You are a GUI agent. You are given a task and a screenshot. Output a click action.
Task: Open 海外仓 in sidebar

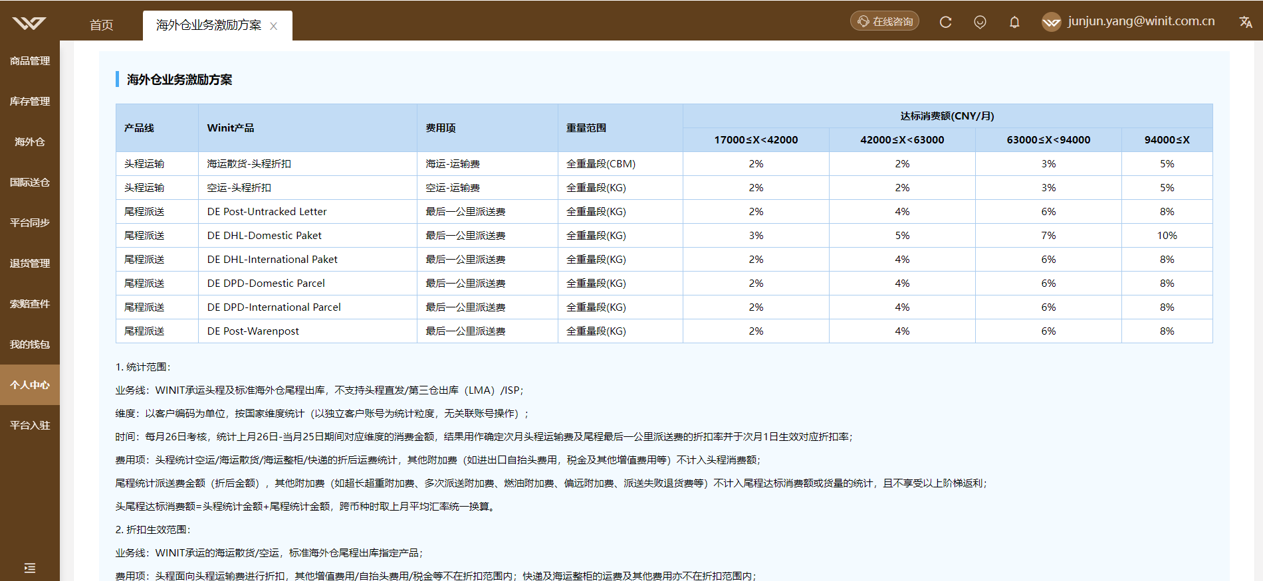pyautogui.click(x=30, y=142)
